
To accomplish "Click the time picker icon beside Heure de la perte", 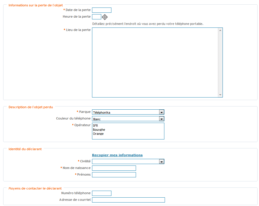I will pyautogui.click(x=105, y=17).
